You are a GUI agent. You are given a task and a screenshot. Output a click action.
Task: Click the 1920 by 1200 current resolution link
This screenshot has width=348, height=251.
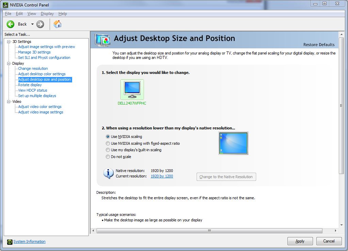(x=162, y=176)
